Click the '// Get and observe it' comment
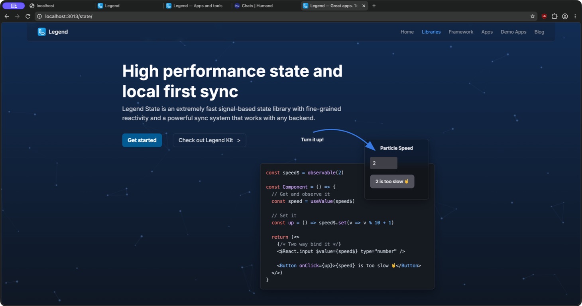Image resolution: width=582 pixels, height=306 pixels. (301, 194)
